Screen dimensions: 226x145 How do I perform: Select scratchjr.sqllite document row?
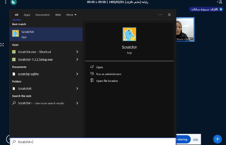46,74
